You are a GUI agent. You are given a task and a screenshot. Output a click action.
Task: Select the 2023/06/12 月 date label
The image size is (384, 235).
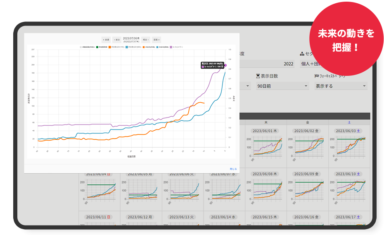[140, 217]
